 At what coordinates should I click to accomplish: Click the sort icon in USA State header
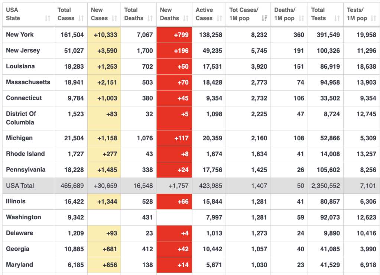[x=48, y=18]
